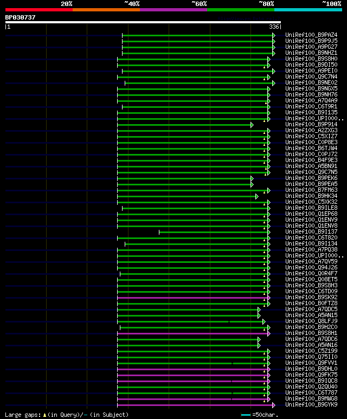347x419 pixels.
Task: Click the green ~80% identity legend bar
Action: click(x=241, y=10)
